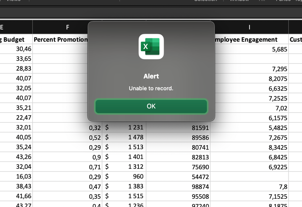The height and width of the screenshot is (207, 302).
Task: Select the currency cell $ 1 513
Action: click(124, 147)
